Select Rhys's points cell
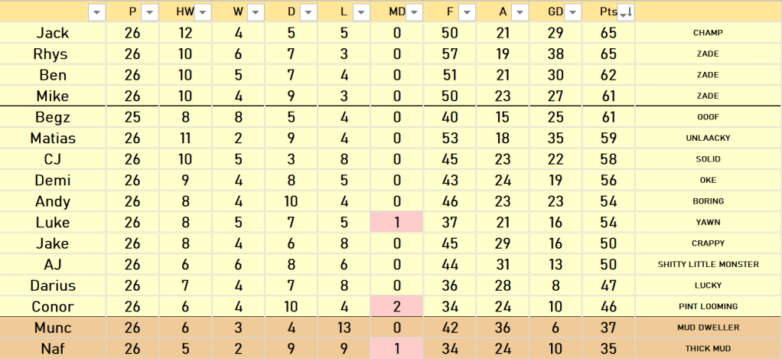This screenshot has width=782, height=359. coord(608,54)
